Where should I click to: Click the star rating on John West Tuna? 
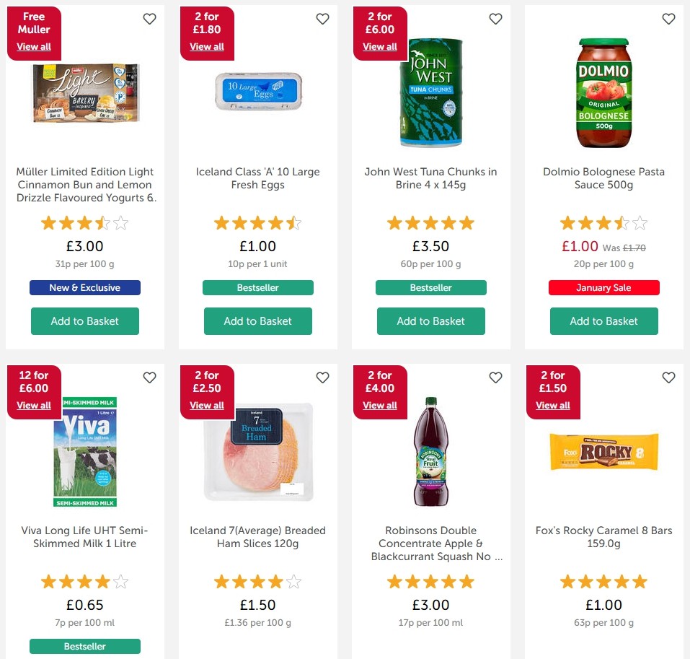(430, 223)
